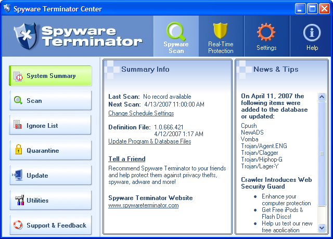Click the Trojan/Agent.ENG entry

(x=264, y=146)
